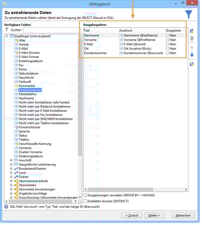
Task: Expand the Abonnierte Anwendungen node
Action: 11,189
